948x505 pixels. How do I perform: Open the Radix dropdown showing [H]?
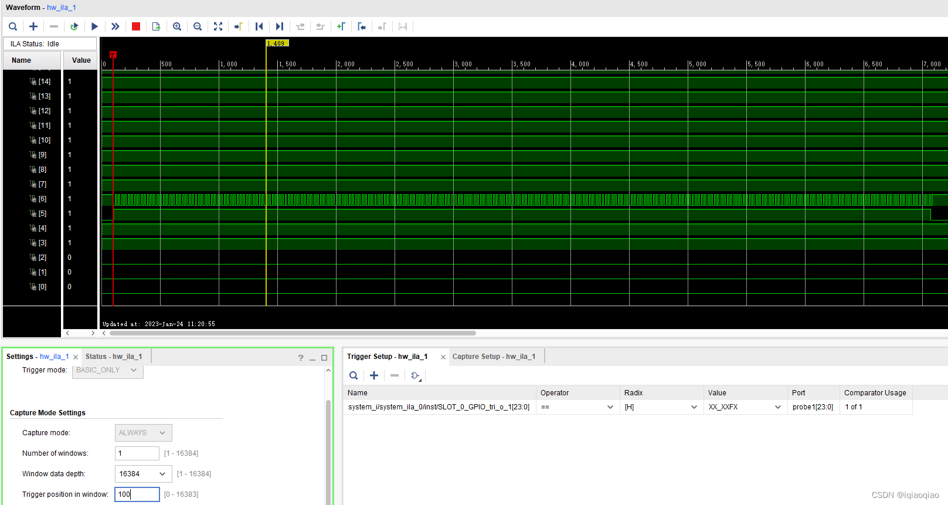[x=661, y=407]
